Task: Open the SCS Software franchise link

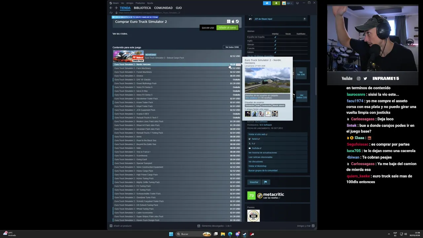Action: (265, 125)
